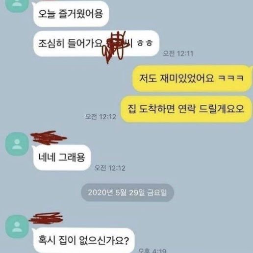Click the ㅎㅎ text ending the second message
Viewport: 253px width, 253px height.
pyautogui.click(x=145, y=44)
